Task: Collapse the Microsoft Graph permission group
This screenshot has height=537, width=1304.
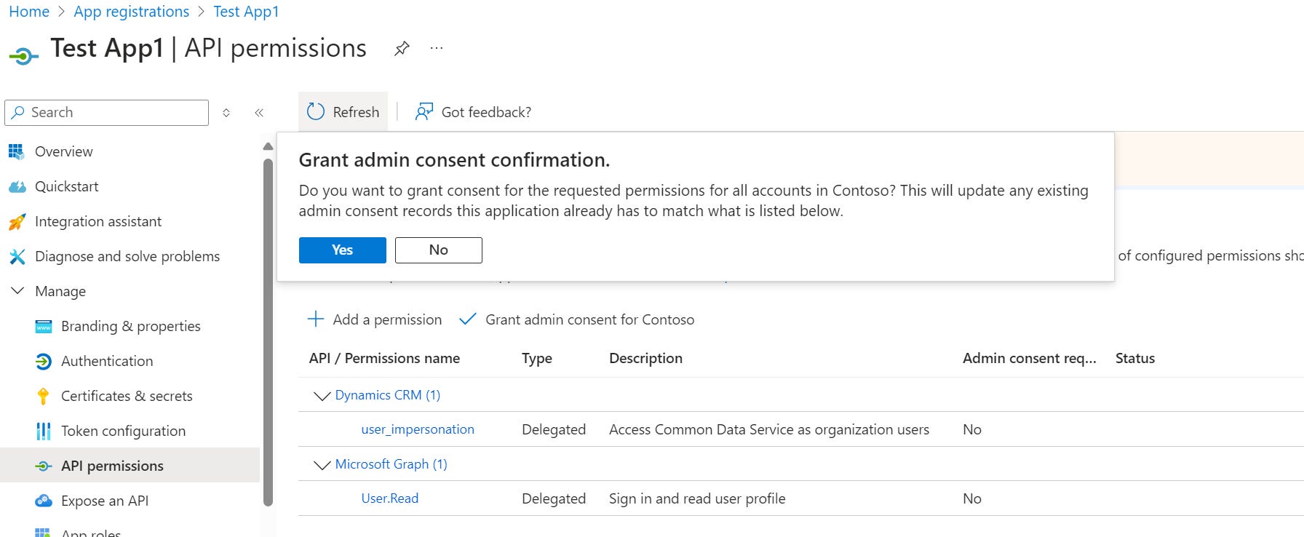Action: [x=322, y=465]
